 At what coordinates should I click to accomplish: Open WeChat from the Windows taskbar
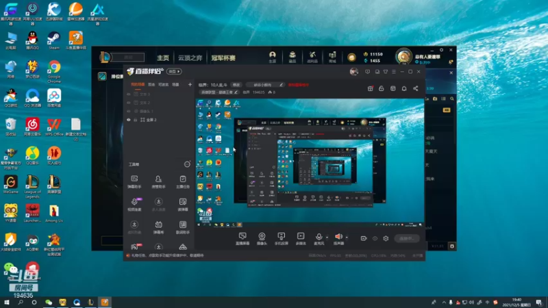point(49,302)
